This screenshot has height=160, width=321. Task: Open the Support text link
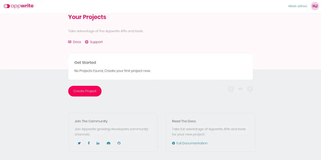[96, 42]
